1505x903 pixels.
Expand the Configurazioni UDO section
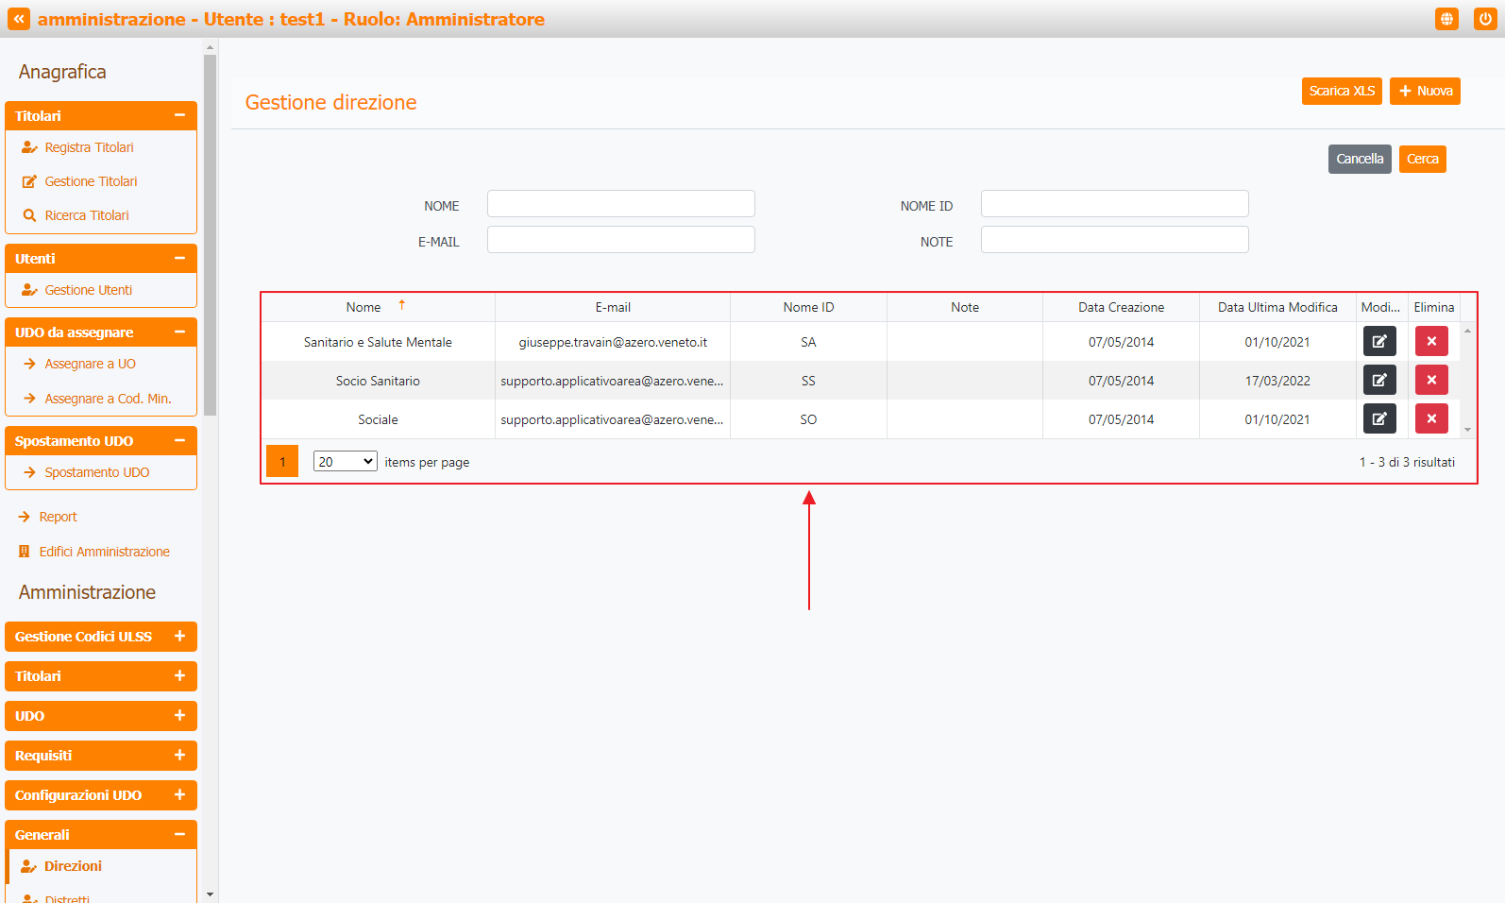point(179,795)
